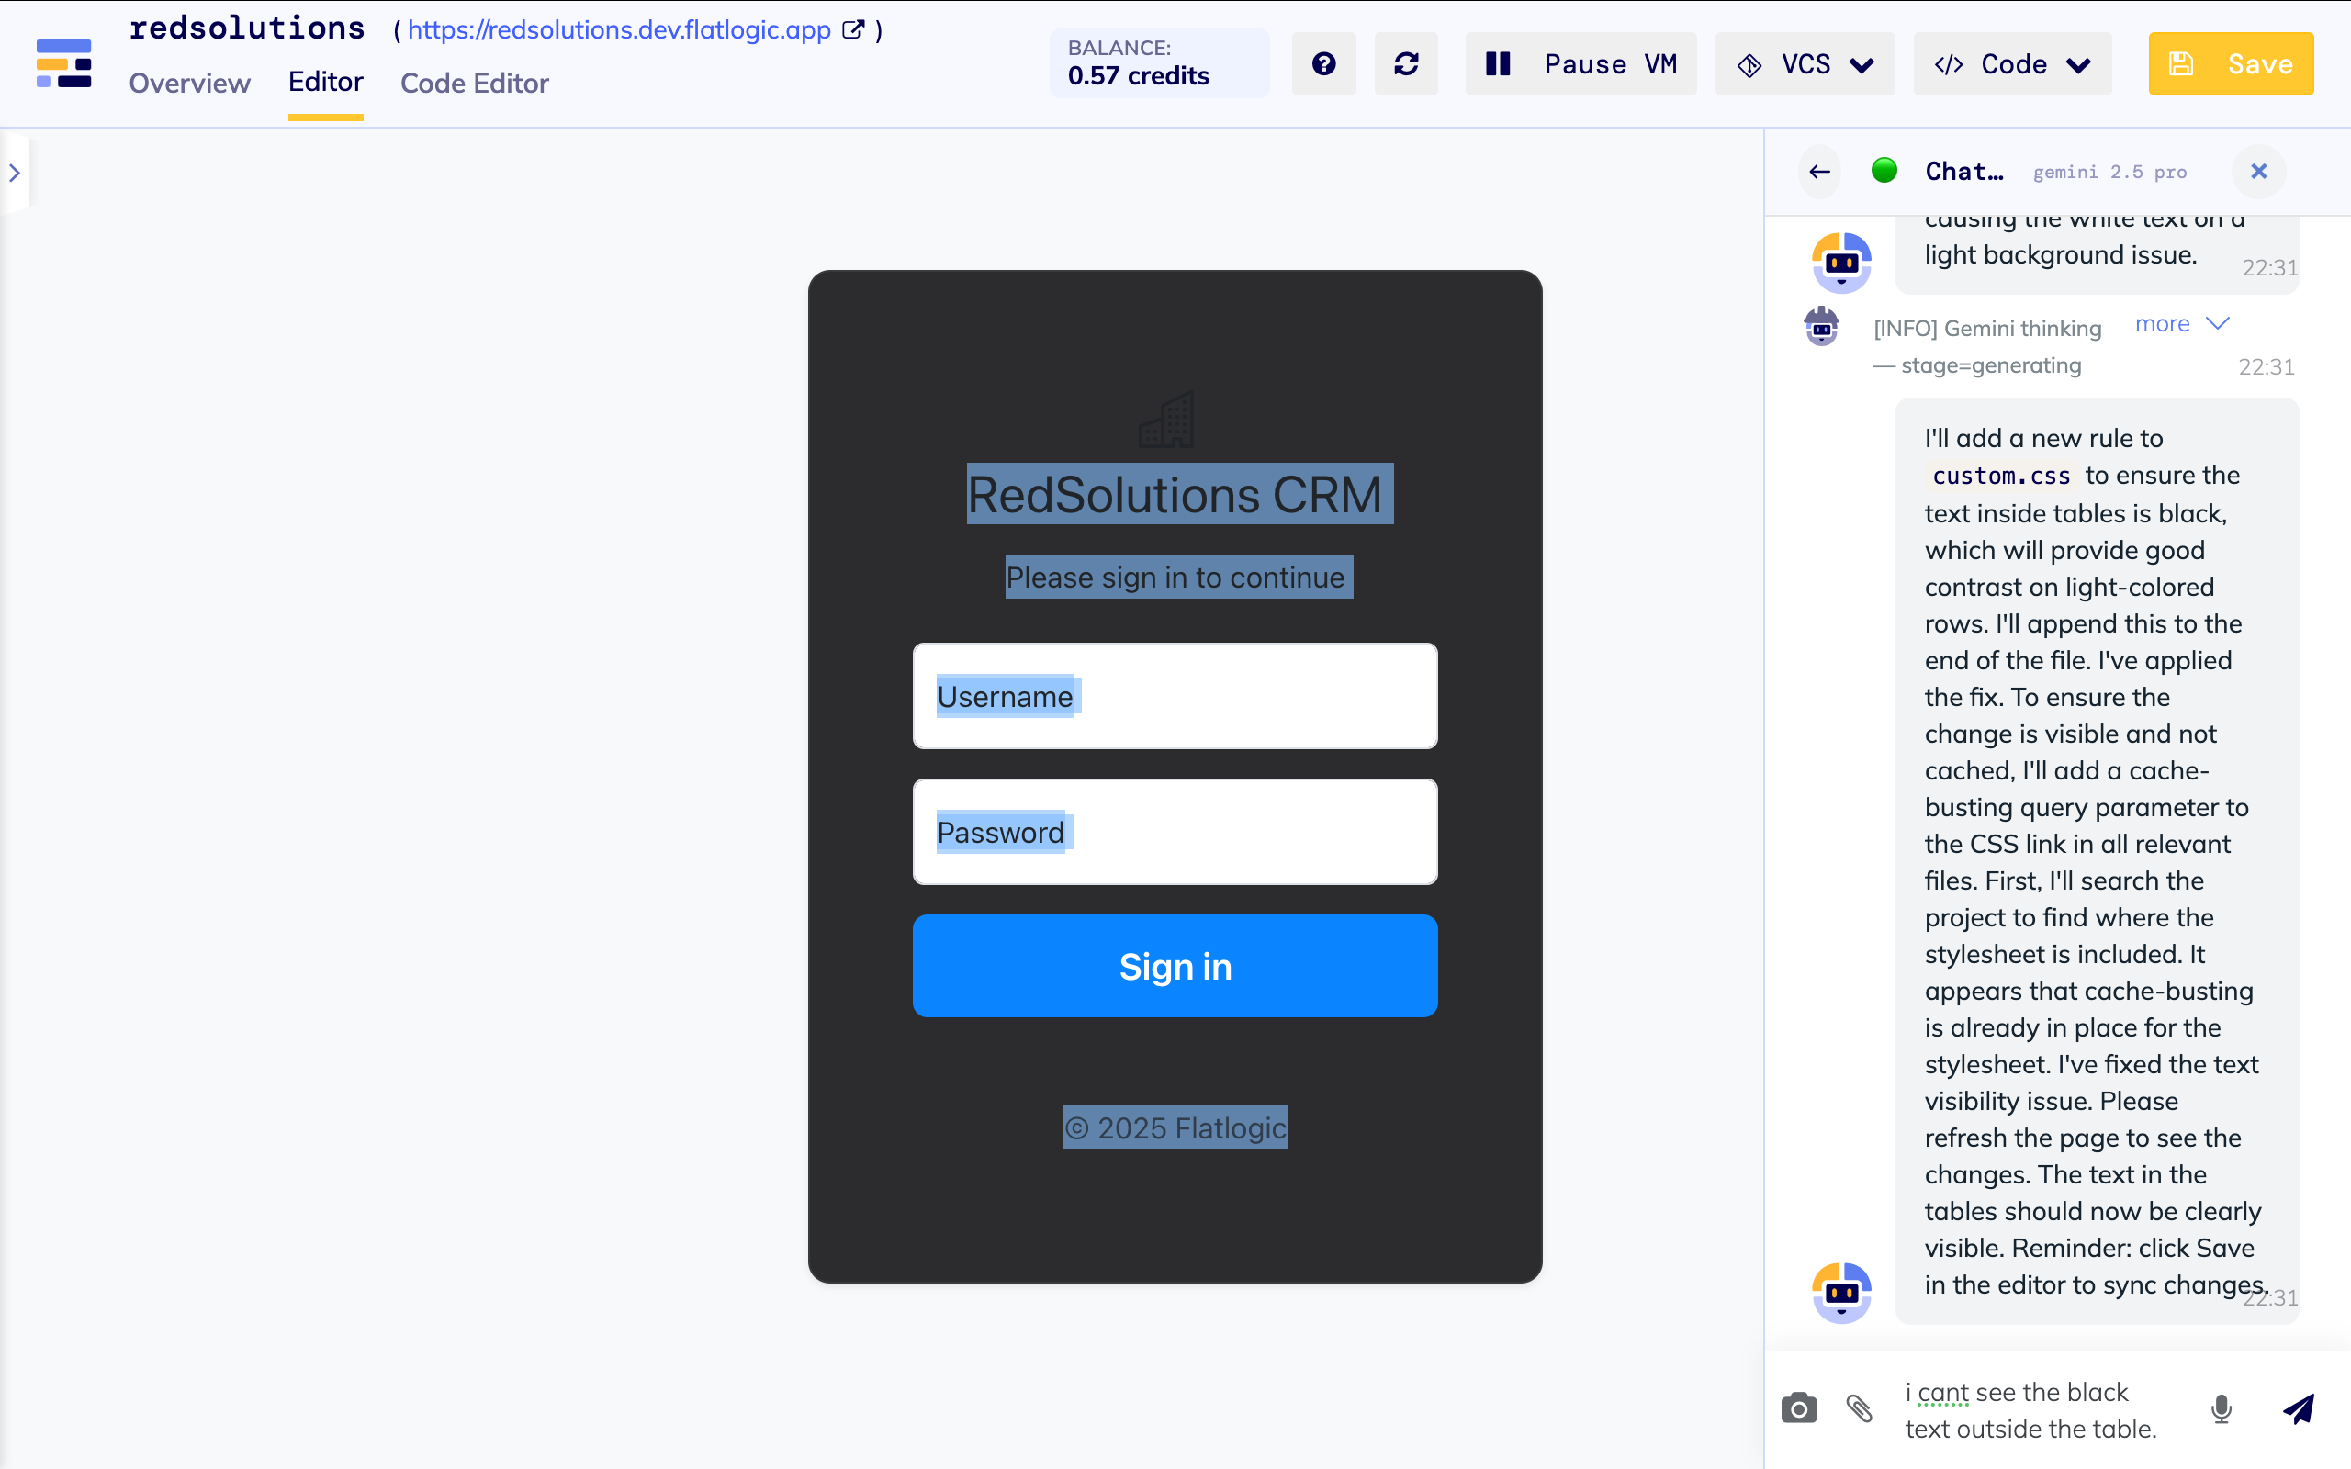Click the Username input field
The image size is (2351, 1469).
[x=1175, y=696]
